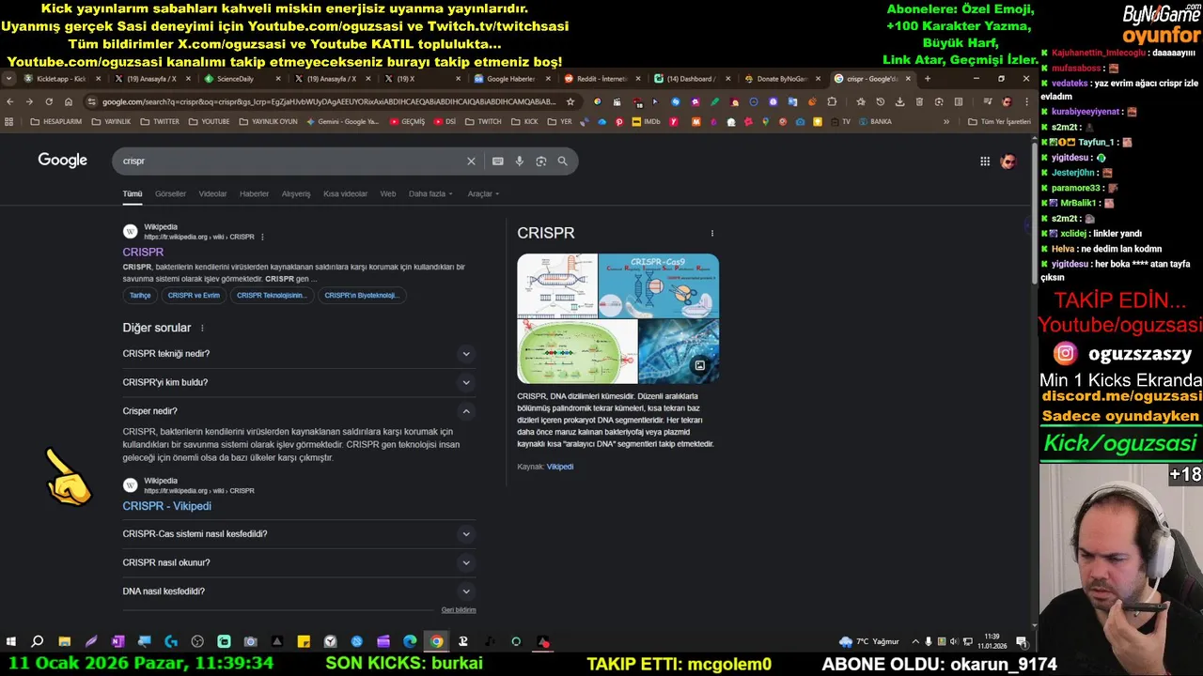Viewport: 1203px width, 676px height.
Task: Open the 'Daha fazla' dropdown
Action: click(x=430, y=194)
